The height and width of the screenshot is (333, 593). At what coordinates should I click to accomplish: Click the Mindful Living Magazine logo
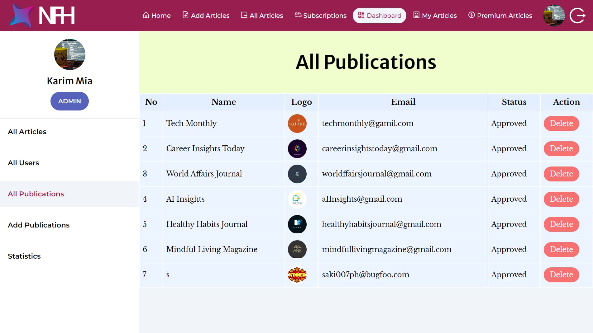point(297,250)
